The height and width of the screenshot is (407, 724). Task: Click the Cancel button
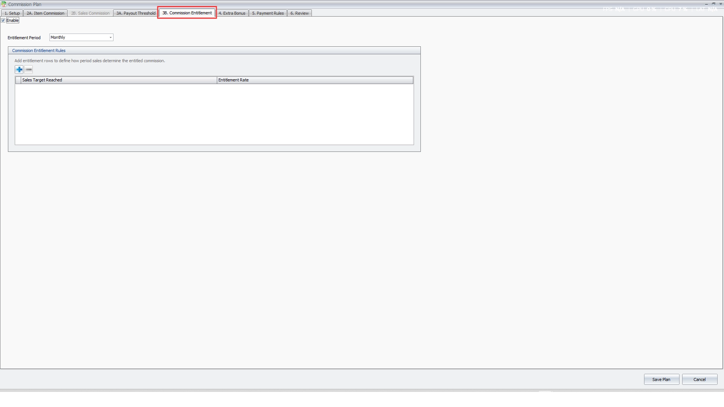(699, 379)
